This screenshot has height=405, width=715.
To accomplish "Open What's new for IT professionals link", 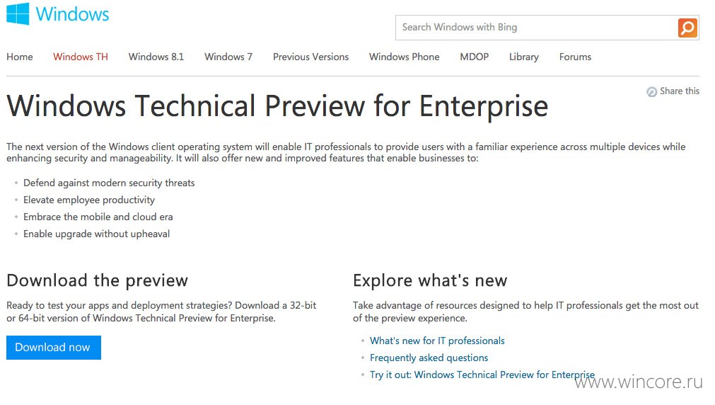I will [437, 341].
